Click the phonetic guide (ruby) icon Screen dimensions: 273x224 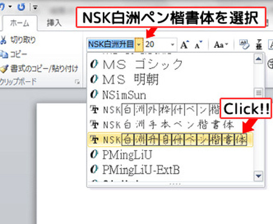259,44
